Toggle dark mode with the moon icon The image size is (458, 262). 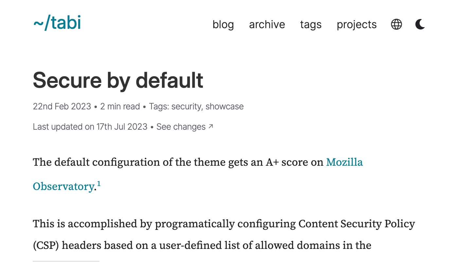(420, 25)
